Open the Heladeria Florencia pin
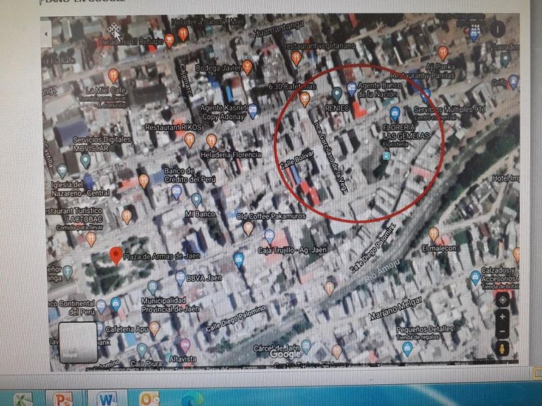Image resolution: width=542 pixels, height=406 pixels. click(211, 141)
